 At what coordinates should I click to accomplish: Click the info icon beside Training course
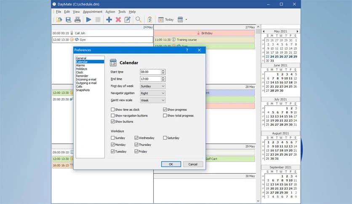tap(174, 40)
